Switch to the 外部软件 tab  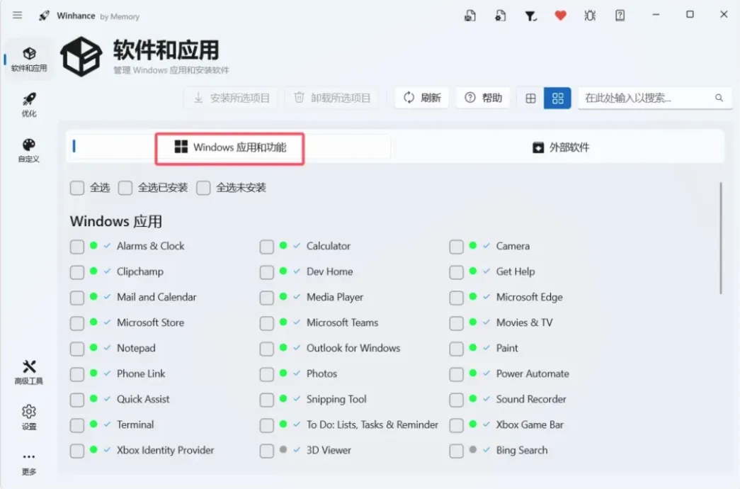pyautogui.click(x=560, y=147)
